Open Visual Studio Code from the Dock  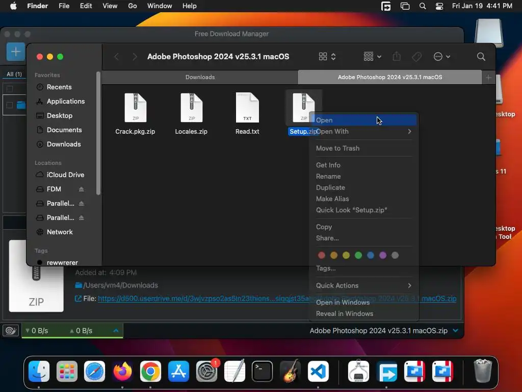318,371
